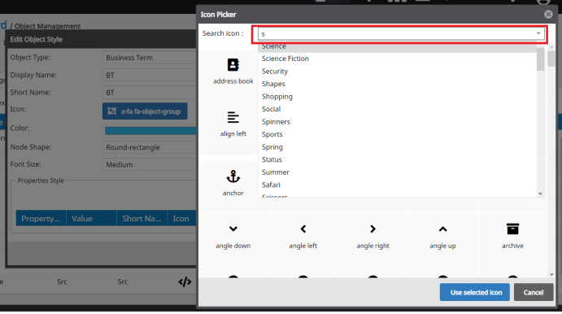Click the Short Na... column header
The height and width of the screenshot is (314, 562).
click(142, 219)
